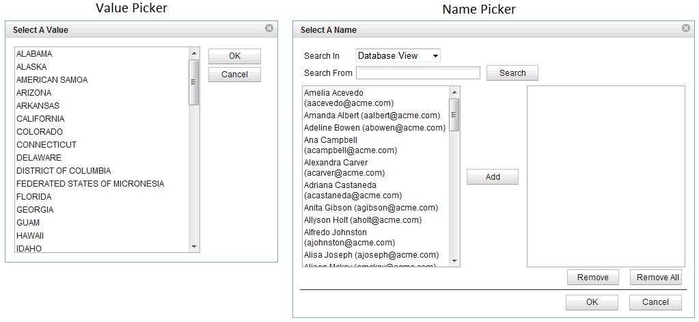Image resolution: width=699 pixels, height=322 pixels.
Task: Cancel the Value Picker dialog
Action: pos(234,75)
